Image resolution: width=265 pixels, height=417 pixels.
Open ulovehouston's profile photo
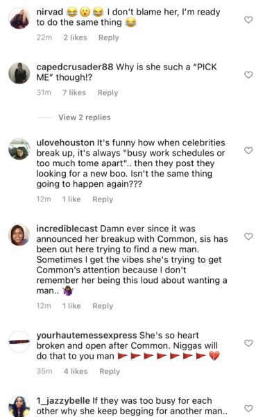[19, 149]
